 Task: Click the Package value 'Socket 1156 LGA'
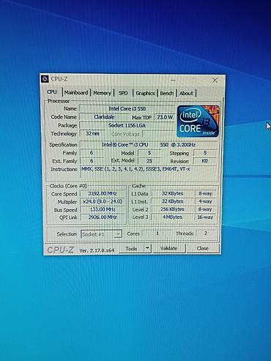127,125
